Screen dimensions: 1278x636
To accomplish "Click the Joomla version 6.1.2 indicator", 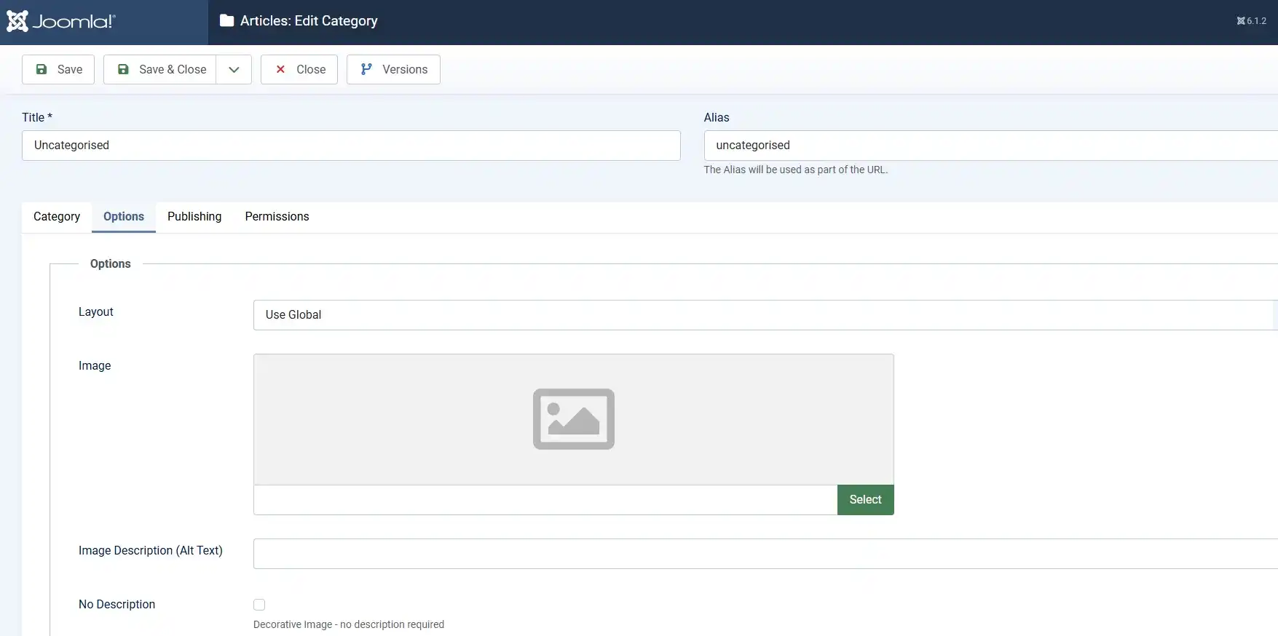I will (x=1251, y=21).
